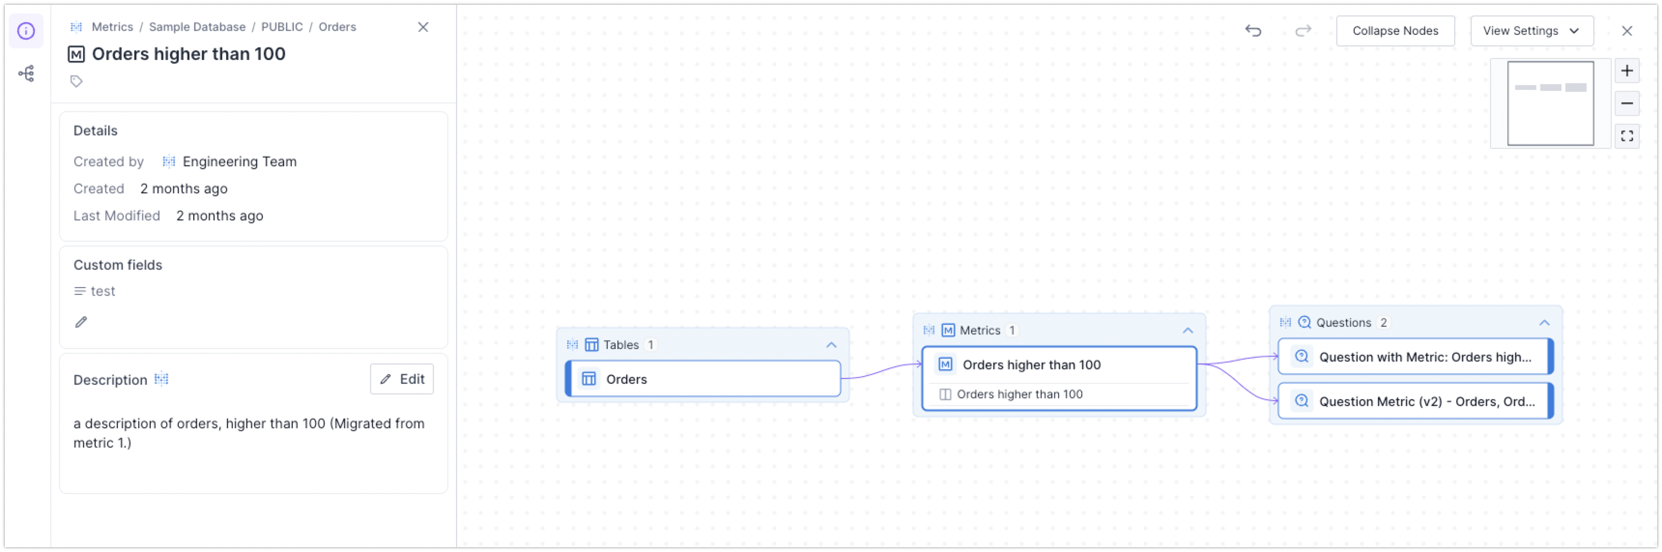Fit the graph to screen
This screenshot has height=552, width=1662.
(x=1627, y=136)
